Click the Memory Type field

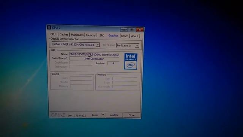coord(125,83)
